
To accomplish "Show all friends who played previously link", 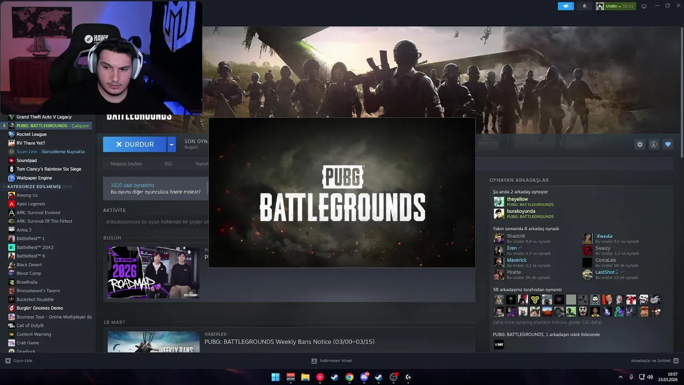I will (x=547, y=322).
